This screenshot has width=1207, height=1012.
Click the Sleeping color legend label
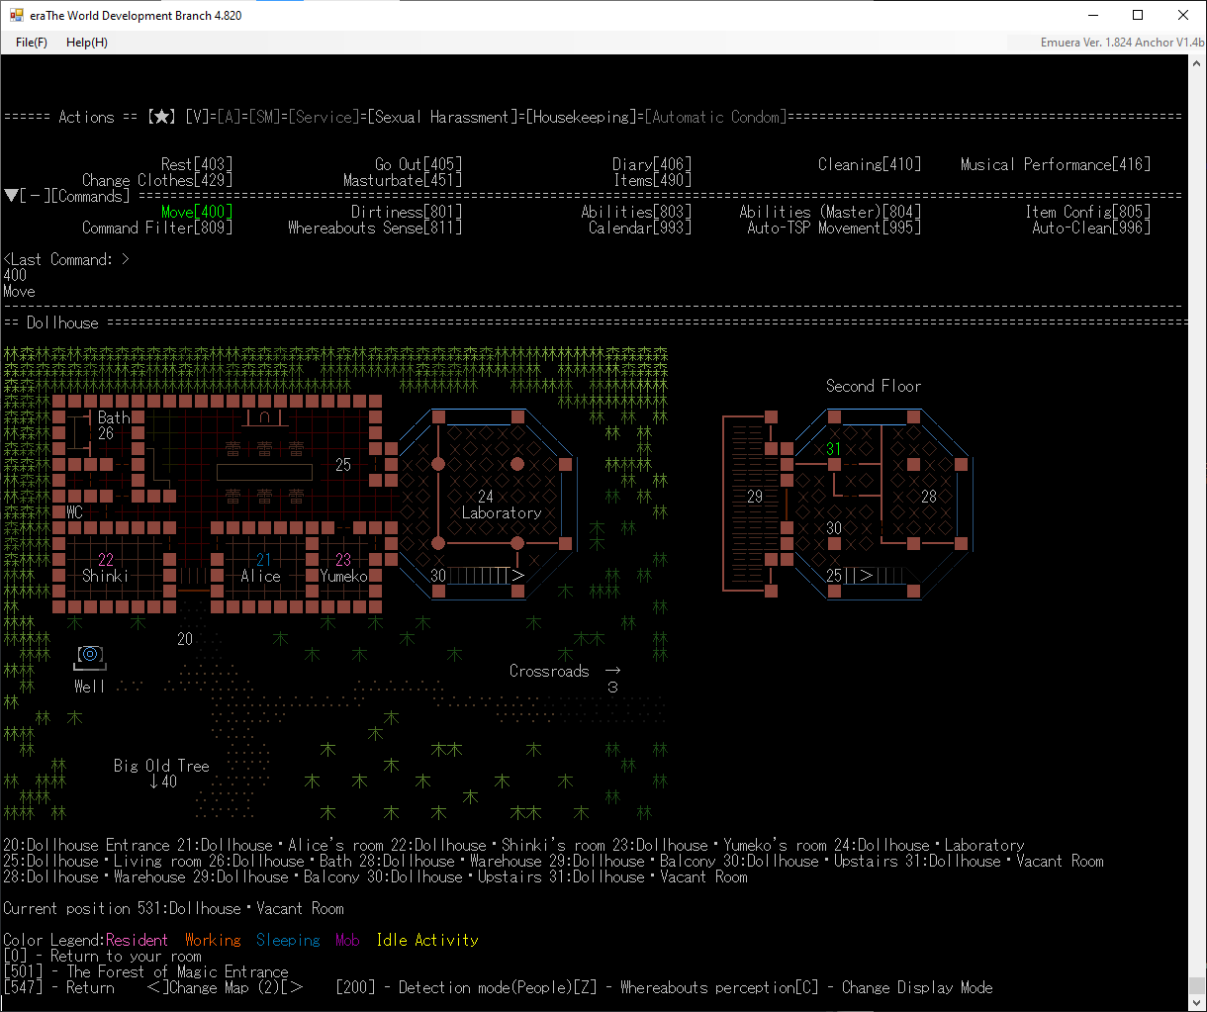288,940
